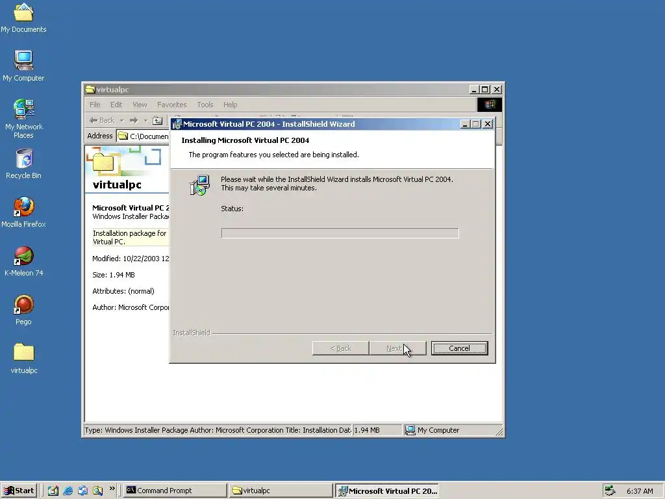Viewport: 665px width, 499px height.
Task: Open the Help menu in virtualpc window
Action: [231, 105]
